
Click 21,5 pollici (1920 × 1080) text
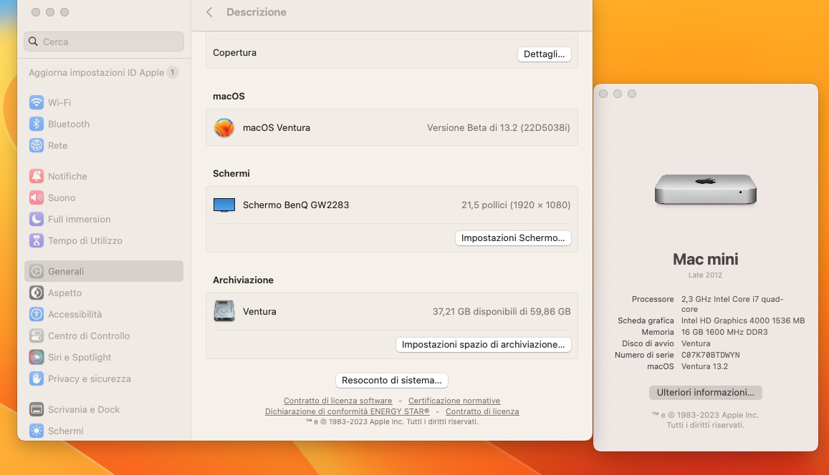516,205
